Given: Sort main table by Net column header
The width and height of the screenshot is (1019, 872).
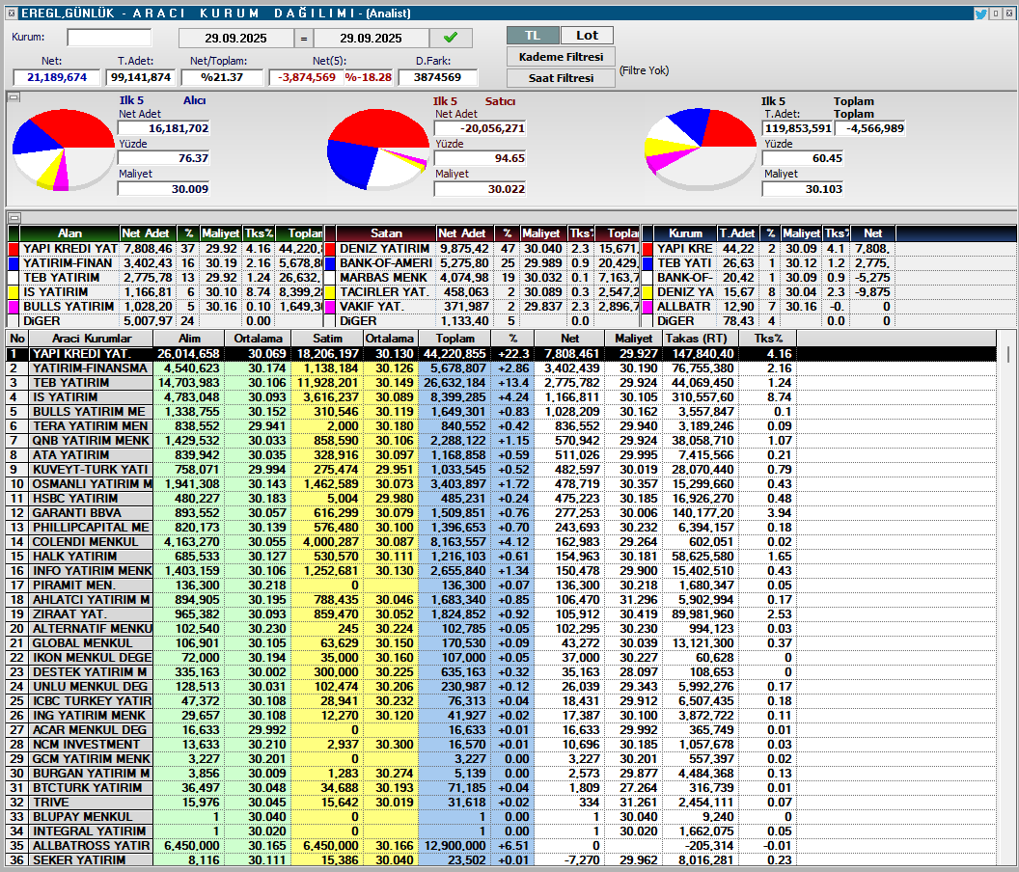Looking at the screenshot, I should pos(570,339).
